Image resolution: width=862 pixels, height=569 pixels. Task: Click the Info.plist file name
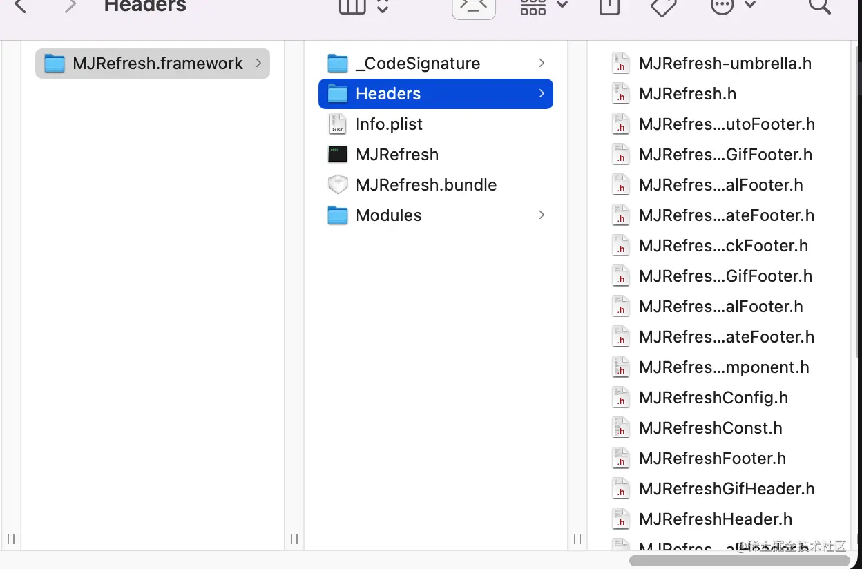[389, 124]
